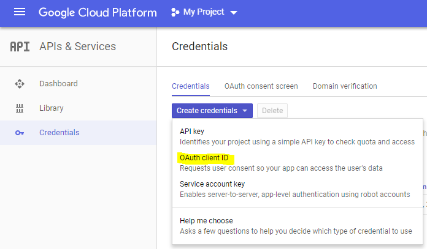Click the Delete button
427x249 pixels.
pos(272,111)
